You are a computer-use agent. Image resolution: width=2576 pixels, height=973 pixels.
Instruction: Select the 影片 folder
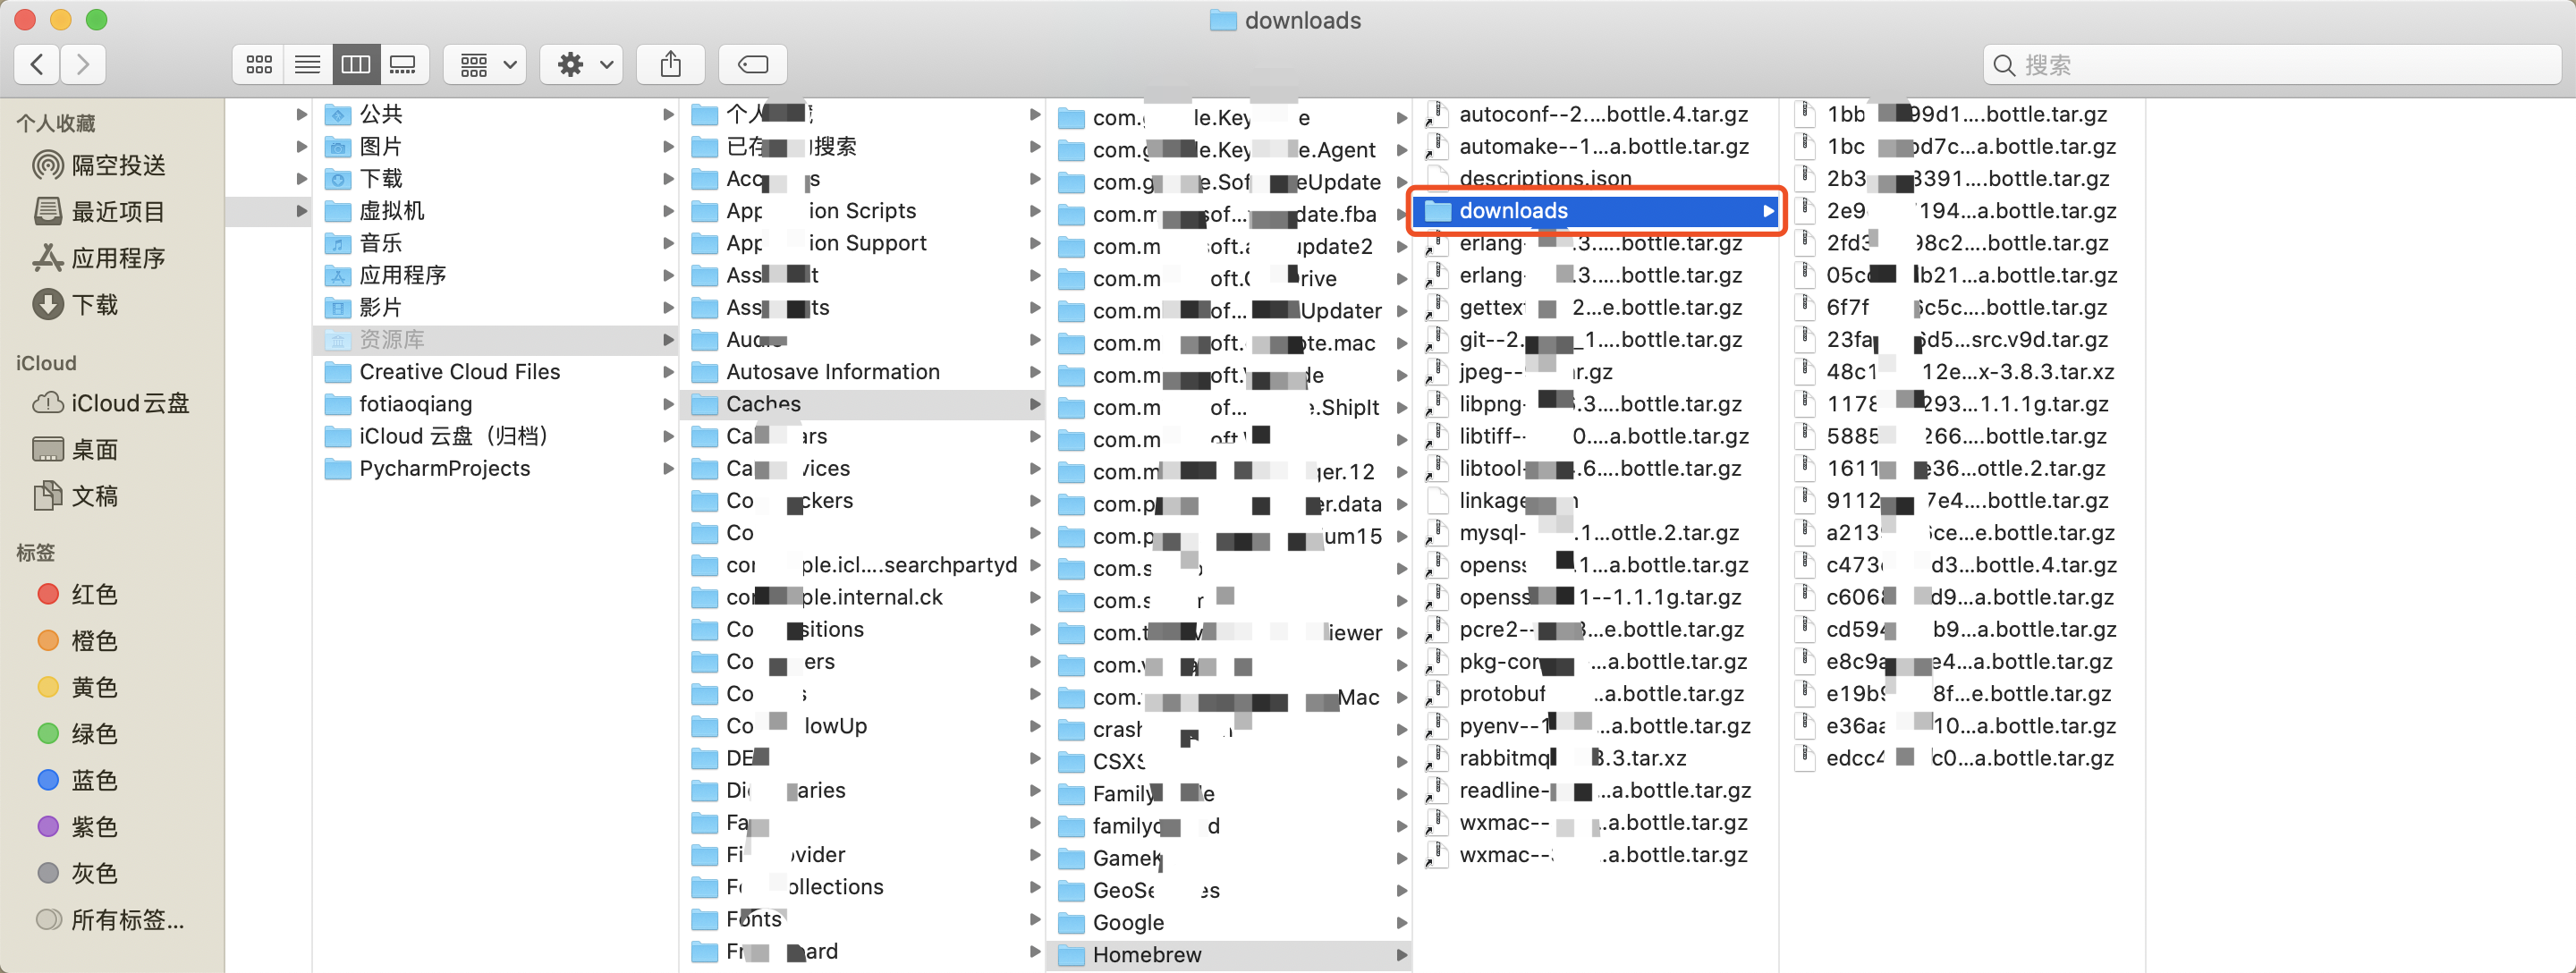click(x=496, y=308)
